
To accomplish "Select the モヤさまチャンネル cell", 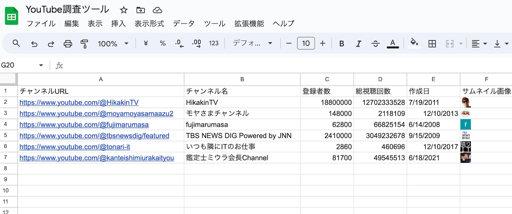I will [x=242, y=113].
